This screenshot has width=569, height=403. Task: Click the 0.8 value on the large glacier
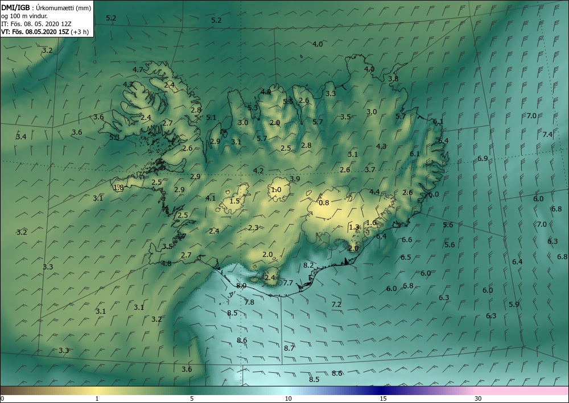[324, 202]
